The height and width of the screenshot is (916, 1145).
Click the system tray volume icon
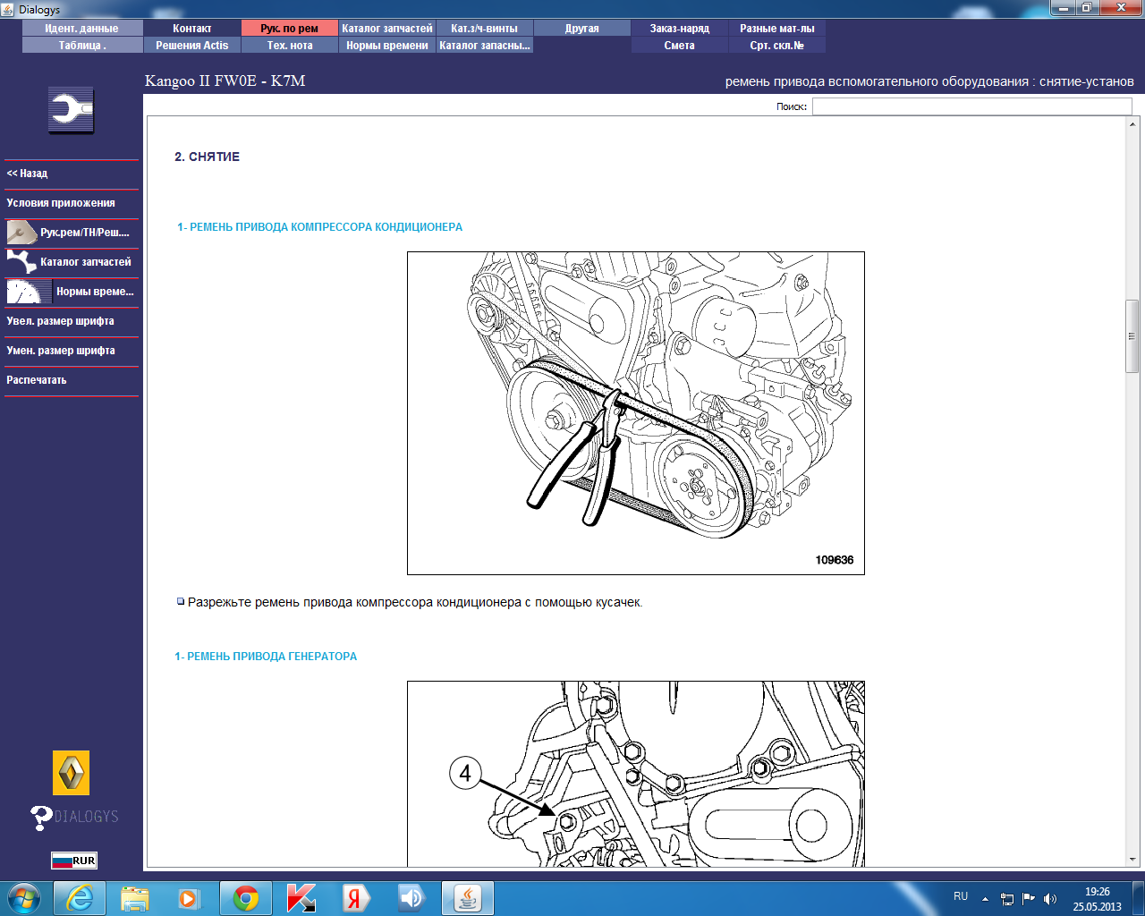pyautogui.click(x=1050, y=899)
